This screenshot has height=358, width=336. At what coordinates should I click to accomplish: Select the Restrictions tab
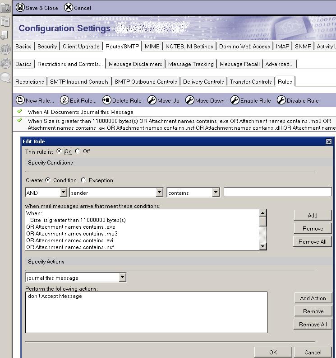tap(30, 82)
